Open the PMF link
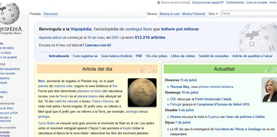The width and height of the screenshot is (277, 137). (139, 56)
